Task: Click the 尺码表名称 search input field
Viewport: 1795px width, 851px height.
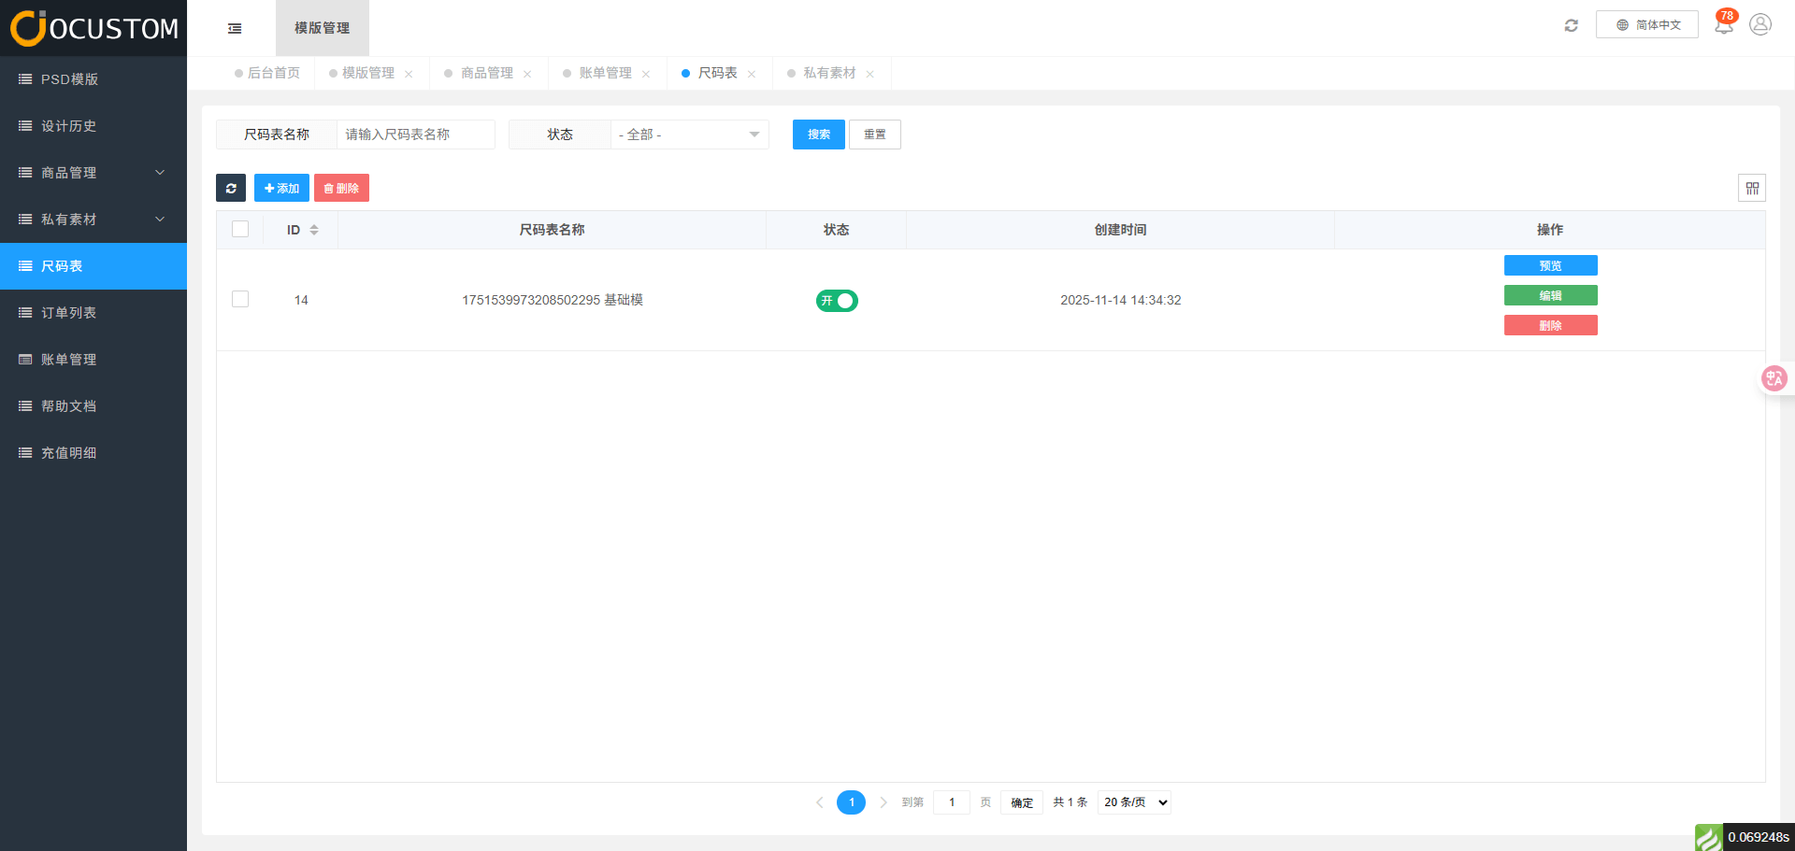Action: [x=415, y=135]
